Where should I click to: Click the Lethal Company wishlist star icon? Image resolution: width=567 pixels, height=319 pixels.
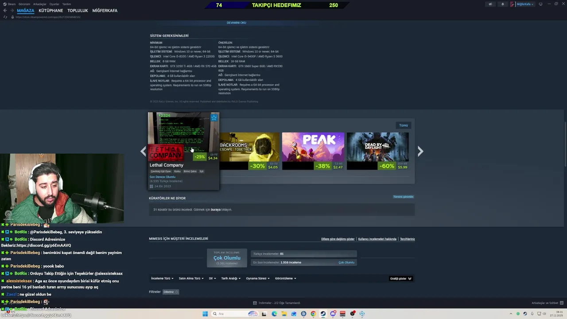click(214, 117)
